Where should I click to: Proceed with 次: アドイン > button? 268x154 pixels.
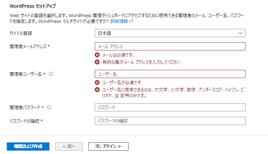click(x=108, y=147)
